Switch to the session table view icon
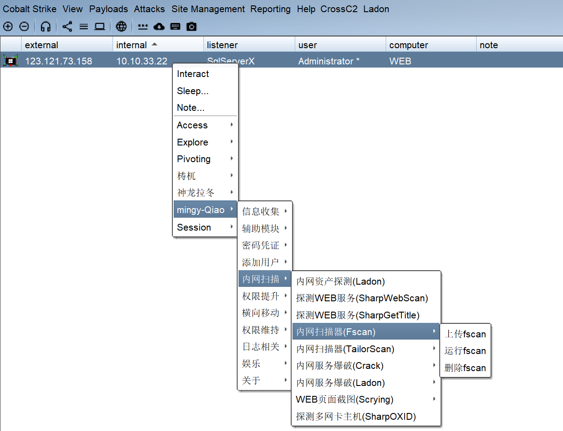Screen dimensions: 563x431 (x=84, y=27)
